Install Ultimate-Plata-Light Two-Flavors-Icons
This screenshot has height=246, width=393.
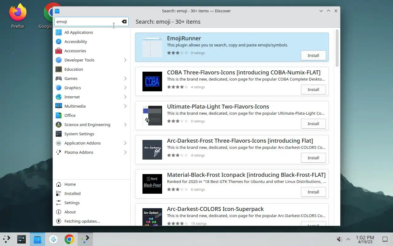pyautogui.click(x=313, y=124)
